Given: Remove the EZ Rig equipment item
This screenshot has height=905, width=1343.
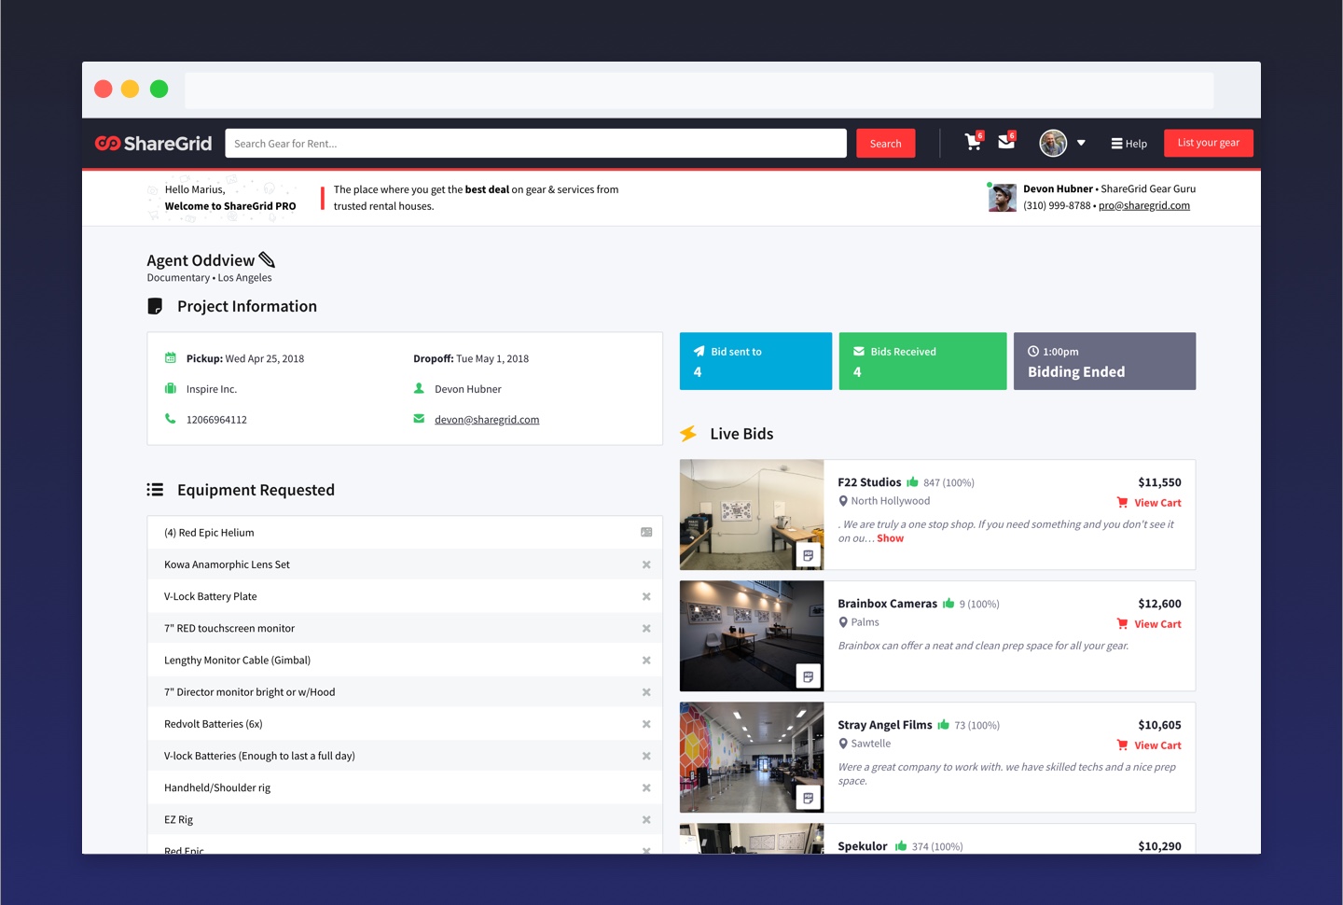Looking at the screenshot, I should (646, 819).
